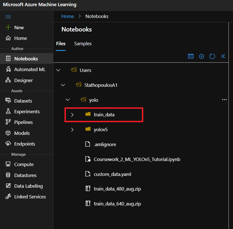Collapse the yolo folder chevron
This screenshot has height=229, width=233.
68,100
